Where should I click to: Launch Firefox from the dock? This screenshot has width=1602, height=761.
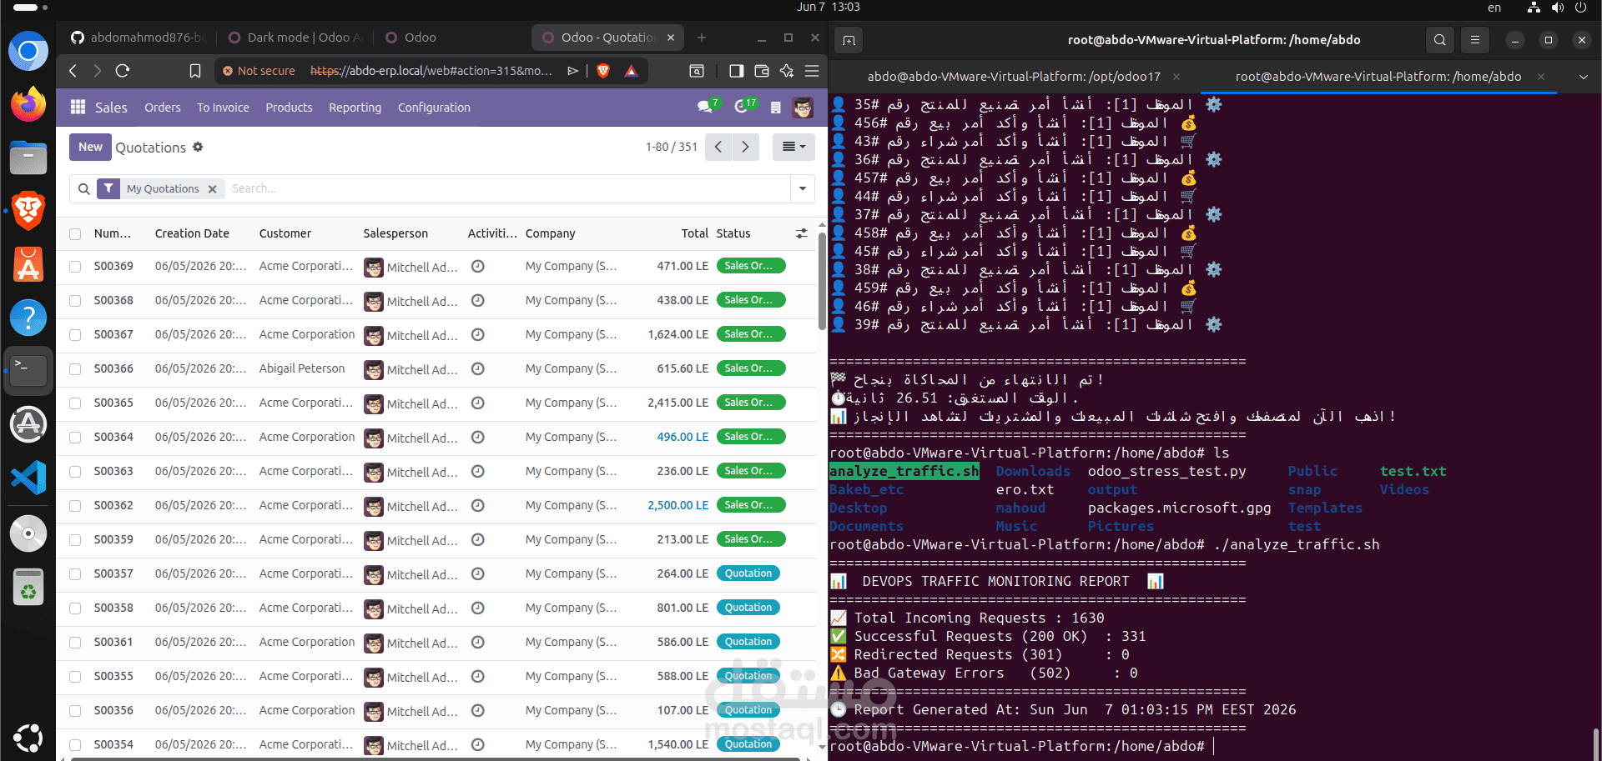(x=28, y=104)
